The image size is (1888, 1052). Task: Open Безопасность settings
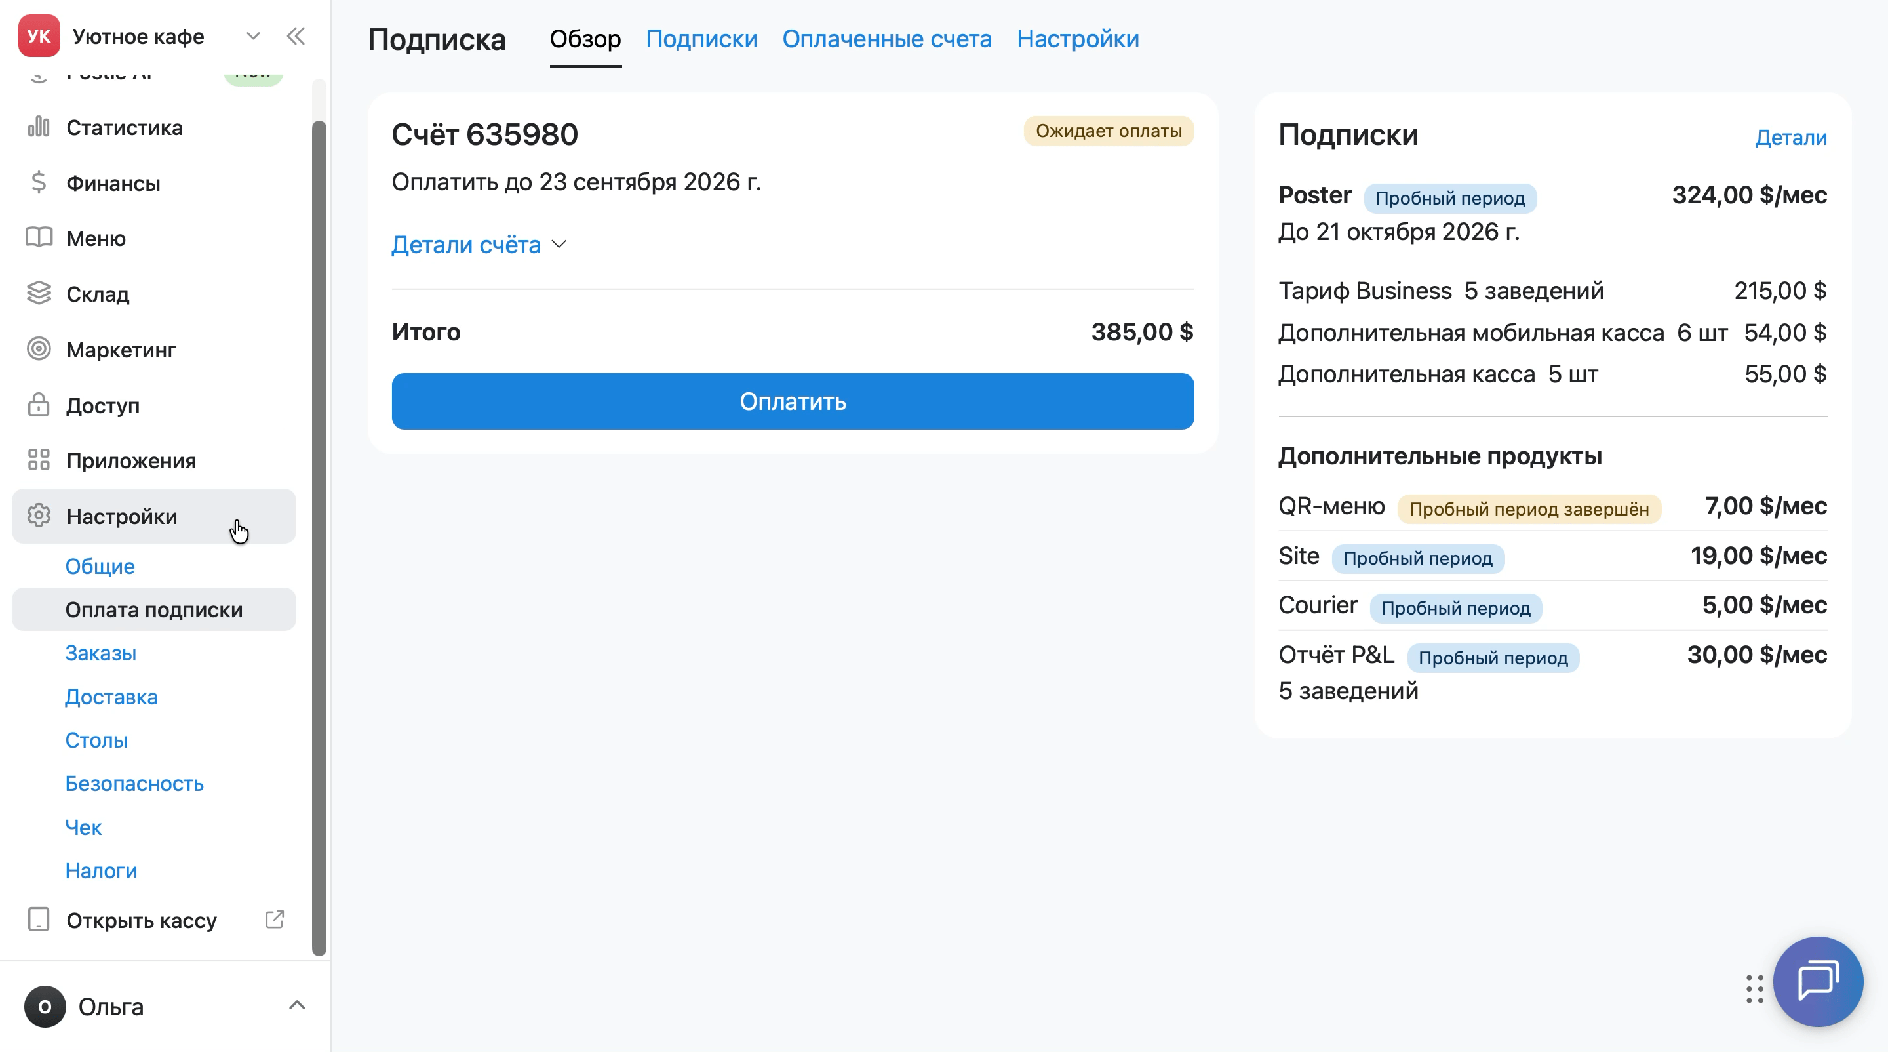pos(134,783)
